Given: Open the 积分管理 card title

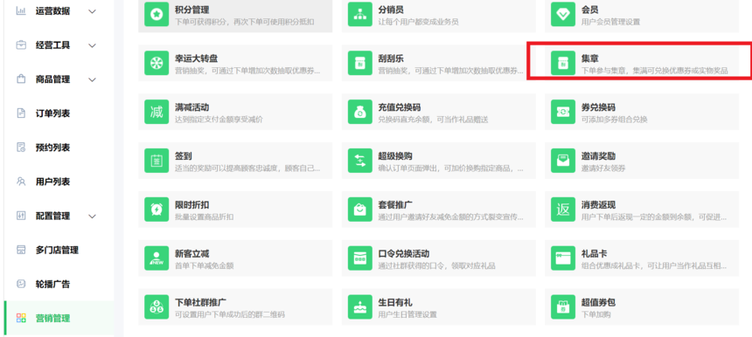Looking at the screenshot, I should (x=191, y=10).
